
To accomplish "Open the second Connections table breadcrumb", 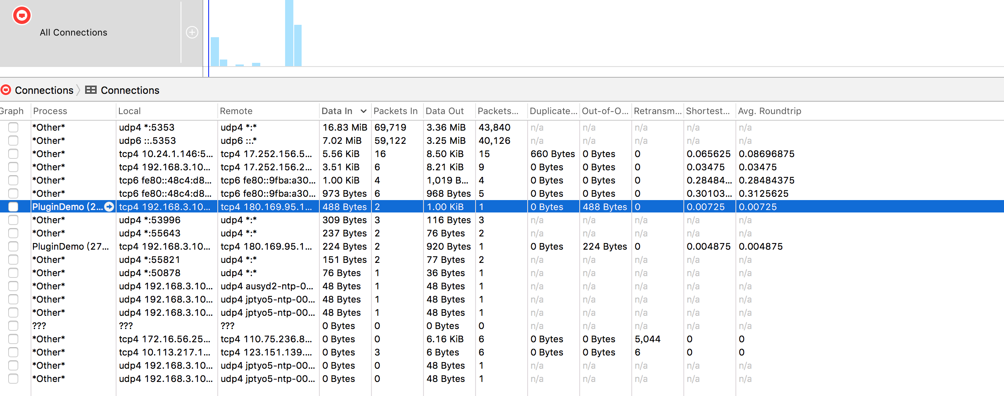I will pyautogui.click(x=130, y=90).
